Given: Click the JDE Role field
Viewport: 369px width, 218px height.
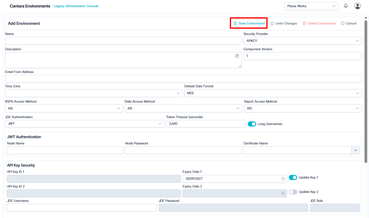Looking at the screenshot, I should click(335, 208).
